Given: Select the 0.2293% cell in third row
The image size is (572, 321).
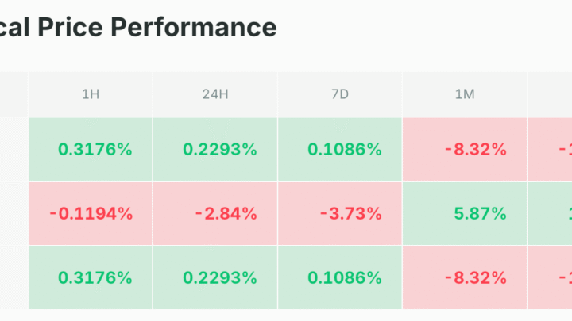Looking at the screenshot, I should [x=215, y=277].
